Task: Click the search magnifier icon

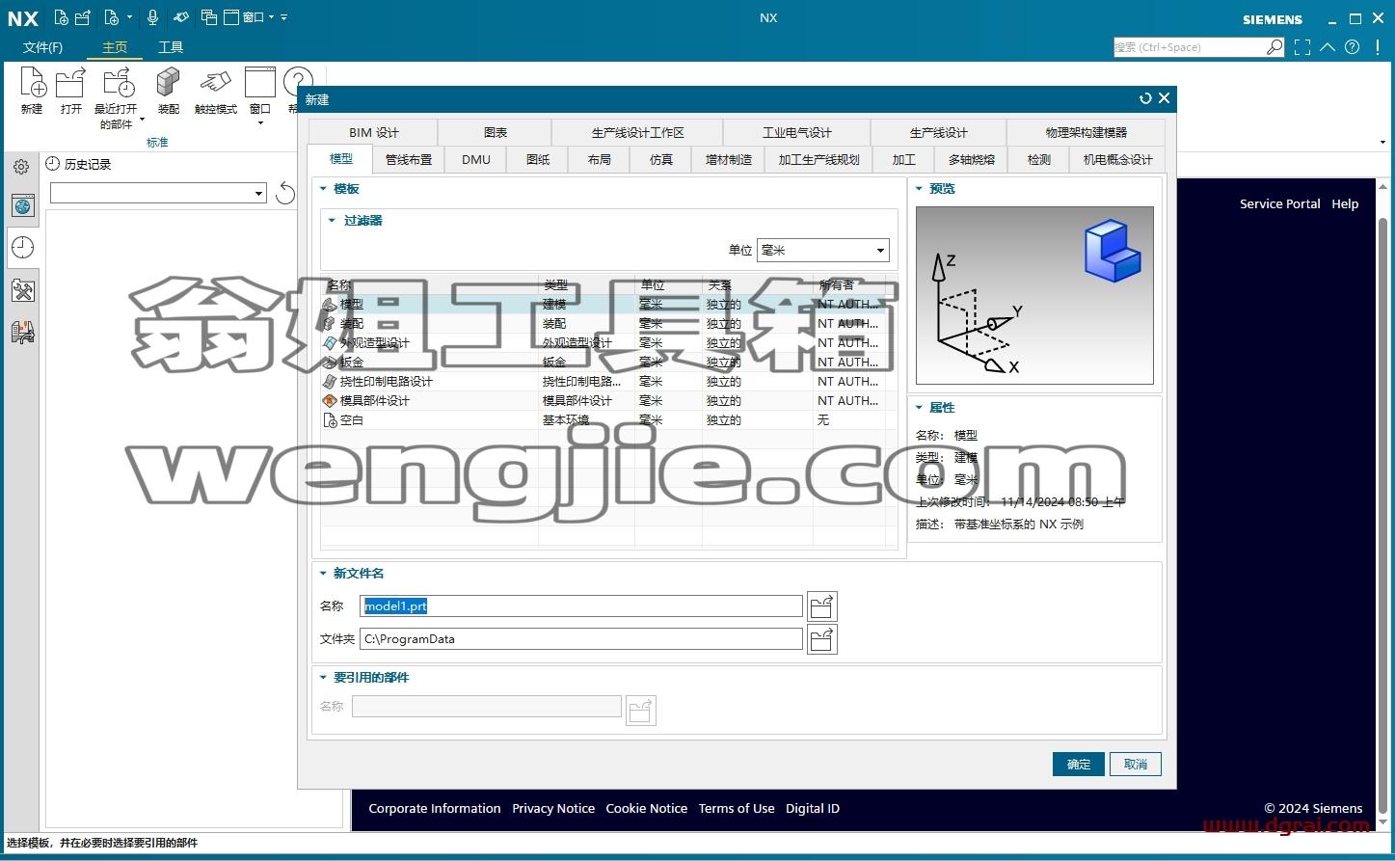Action: click(1274, 46)
